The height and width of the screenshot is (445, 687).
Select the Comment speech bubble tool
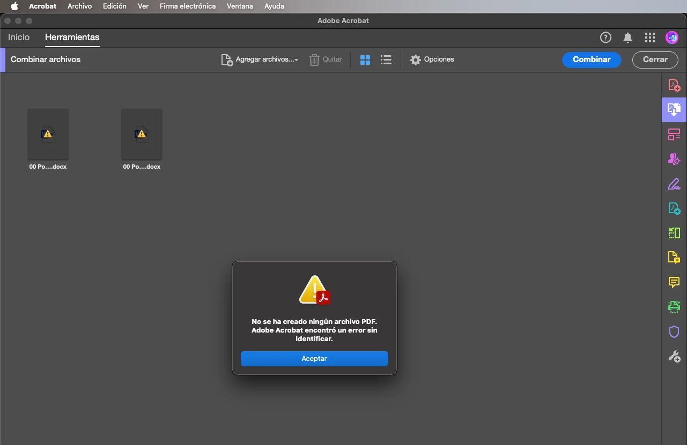(x=674, y=282)
